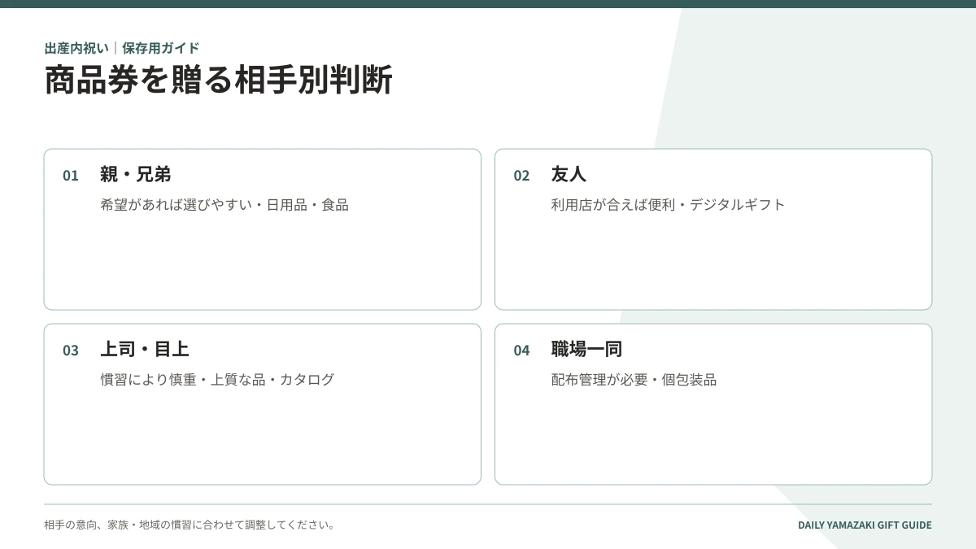Select the number 01 label

pyautogui.click(x=71, y=176)
